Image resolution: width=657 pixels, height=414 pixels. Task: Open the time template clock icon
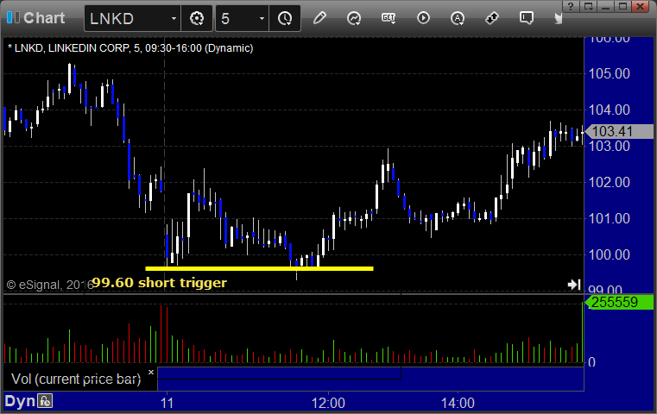pyautogui.click(x=285, y=18)
